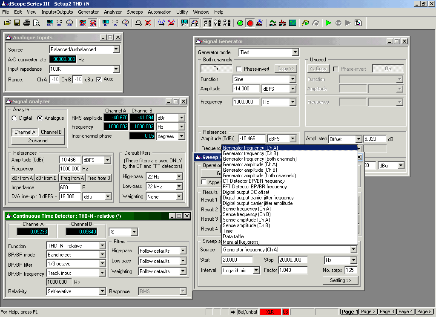Click the red-crossed meter OUT icon
Viewport: 436px width, 317px height.
pyautogui.click(x=93, y=23)
